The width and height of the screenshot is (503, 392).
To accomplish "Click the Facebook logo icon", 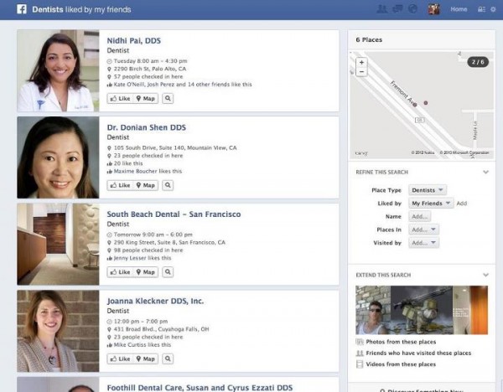I will click(22, 9).
